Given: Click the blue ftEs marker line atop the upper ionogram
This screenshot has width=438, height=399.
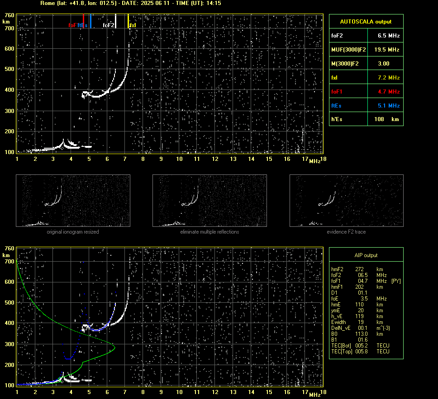Looking at the screenshot, I should point(90,21).
